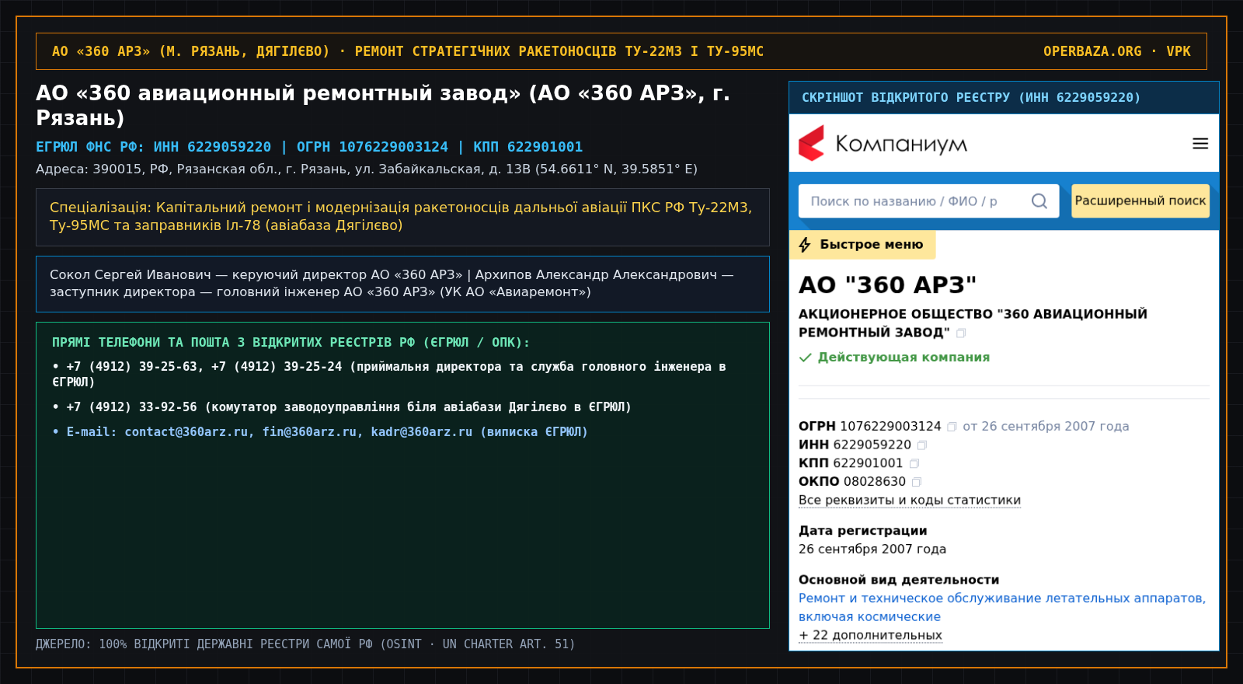Click the ДЖЕРЕЛО source footer text
The width and height of the screenshot is (1243, 684).
[305, 644]
